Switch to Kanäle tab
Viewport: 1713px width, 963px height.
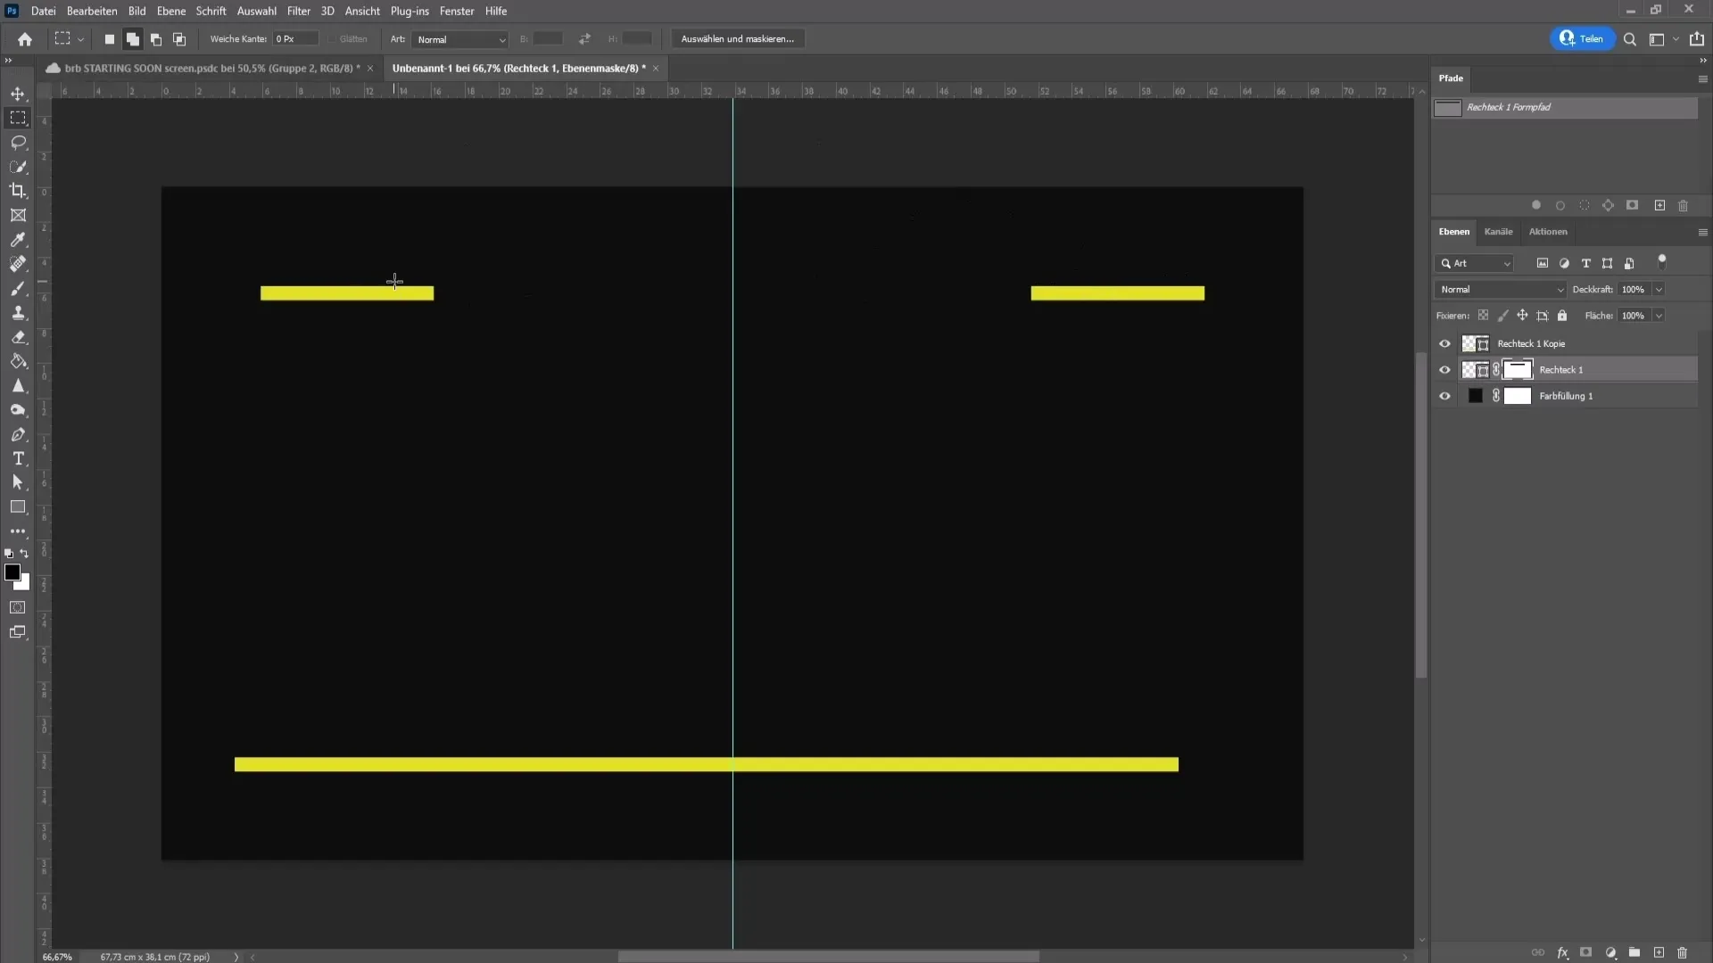click(x=1499, y=232)
